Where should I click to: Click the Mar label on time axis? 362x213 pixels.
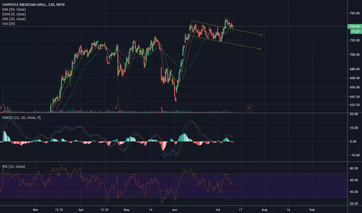35,210
